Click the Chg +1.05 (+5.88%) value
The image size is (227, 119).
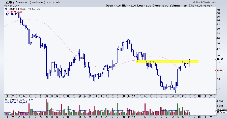pos(201,6)
